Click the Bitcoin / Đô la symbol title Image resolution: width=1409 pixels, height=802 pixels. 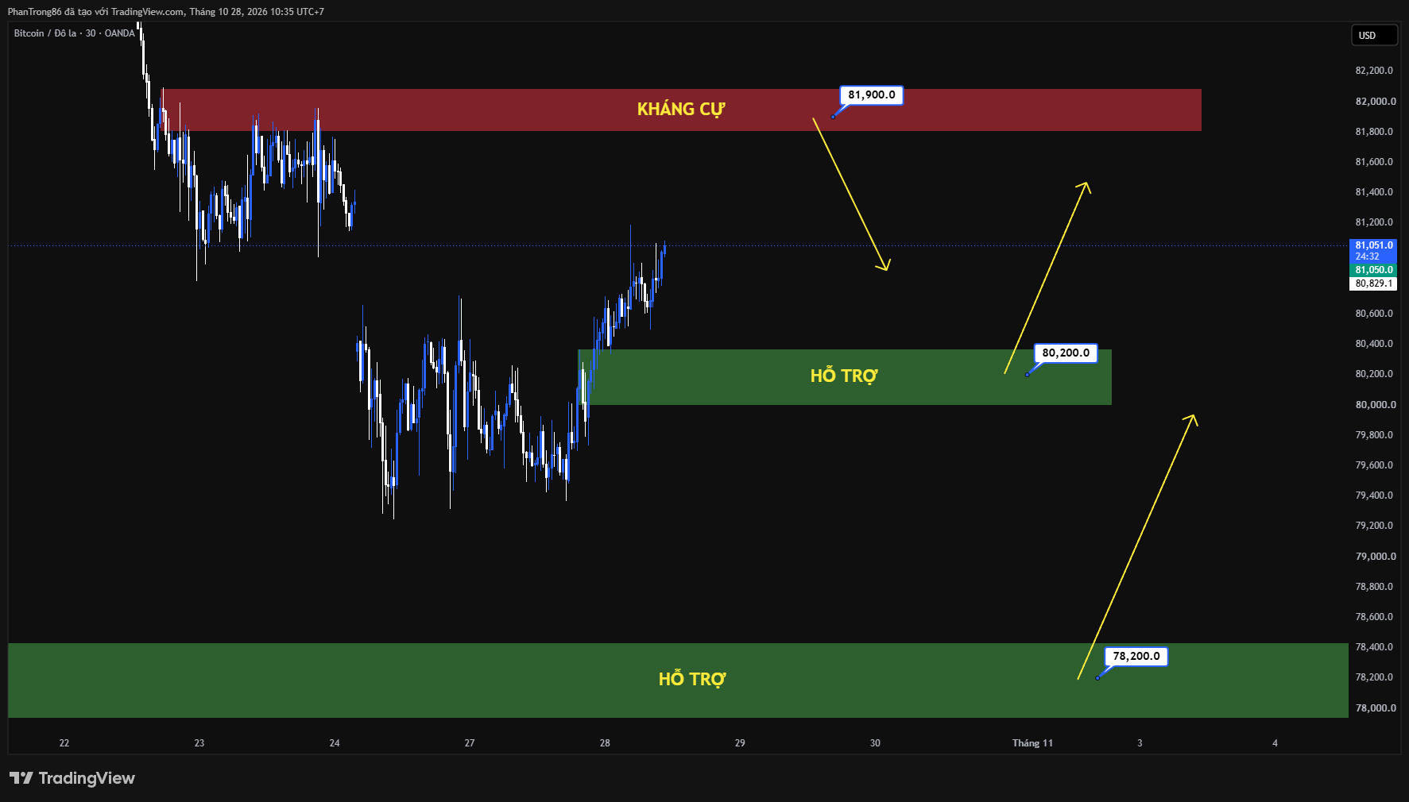tap(74, 33)
